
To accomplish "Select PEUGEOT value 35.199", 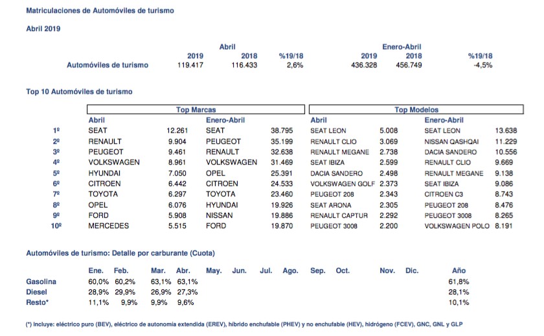I will (x=282, y=141).
